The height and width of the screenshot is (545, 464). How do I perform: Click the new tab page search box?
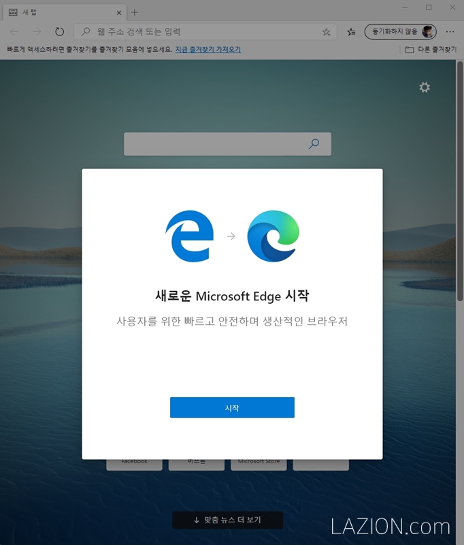[227, 144]
